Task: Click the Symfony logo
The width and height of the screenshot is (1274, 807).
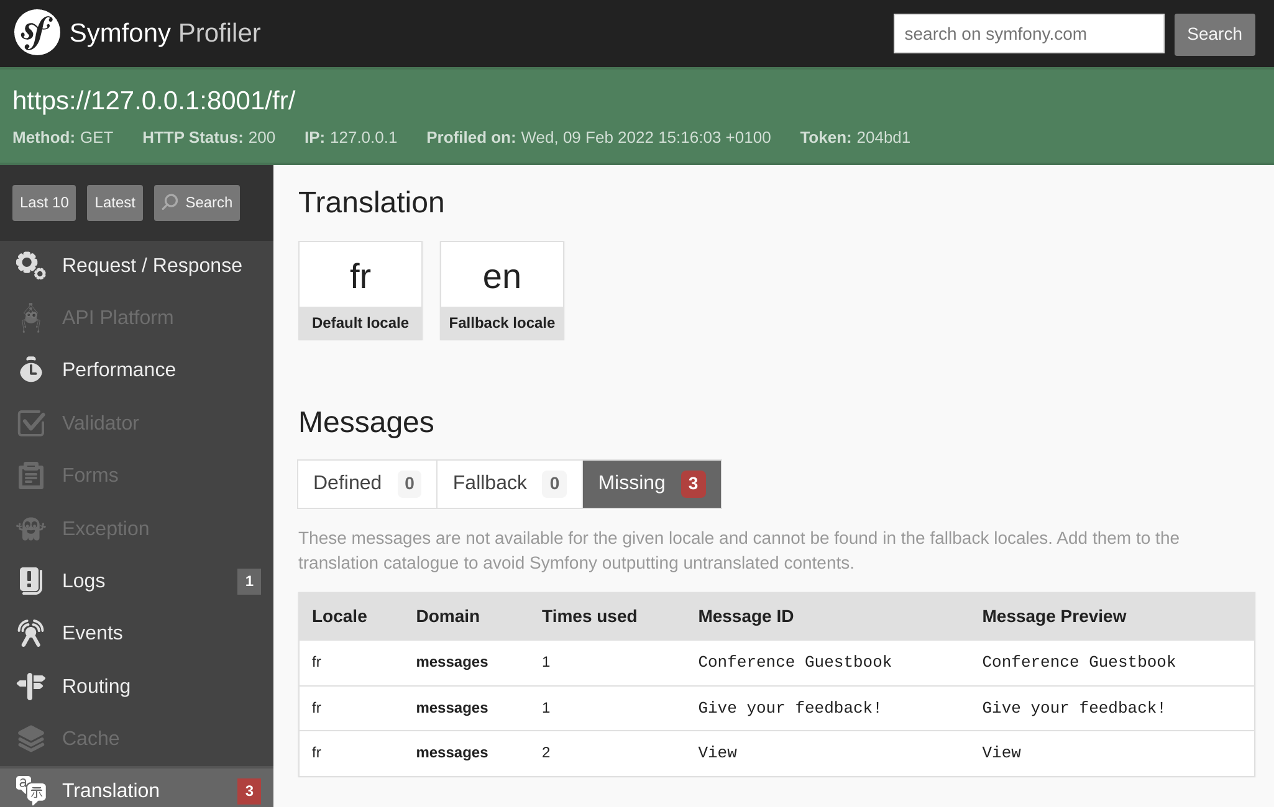Action: click(37, 32)
